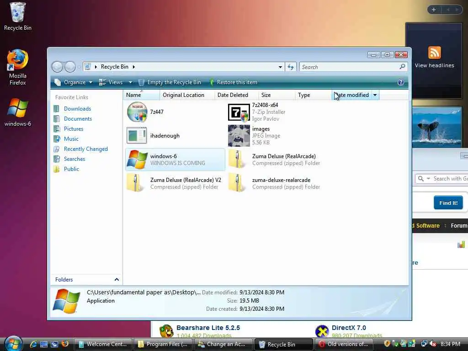468x351 pixels.
Task: Click the search magnifier icon in Explorer
Action: coord(402,67)
